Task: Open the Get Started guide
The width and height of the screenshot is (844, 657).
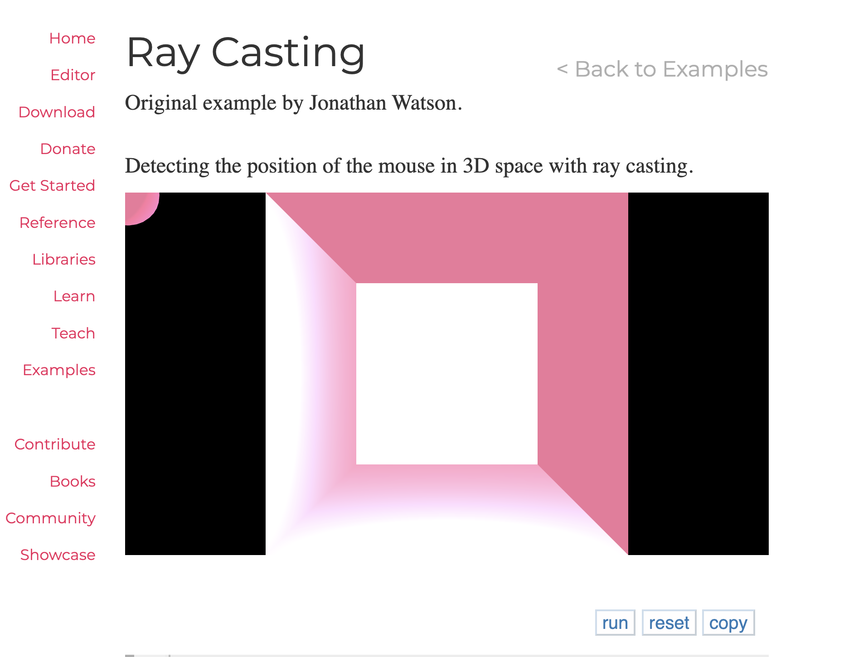Action: point(52,185)
